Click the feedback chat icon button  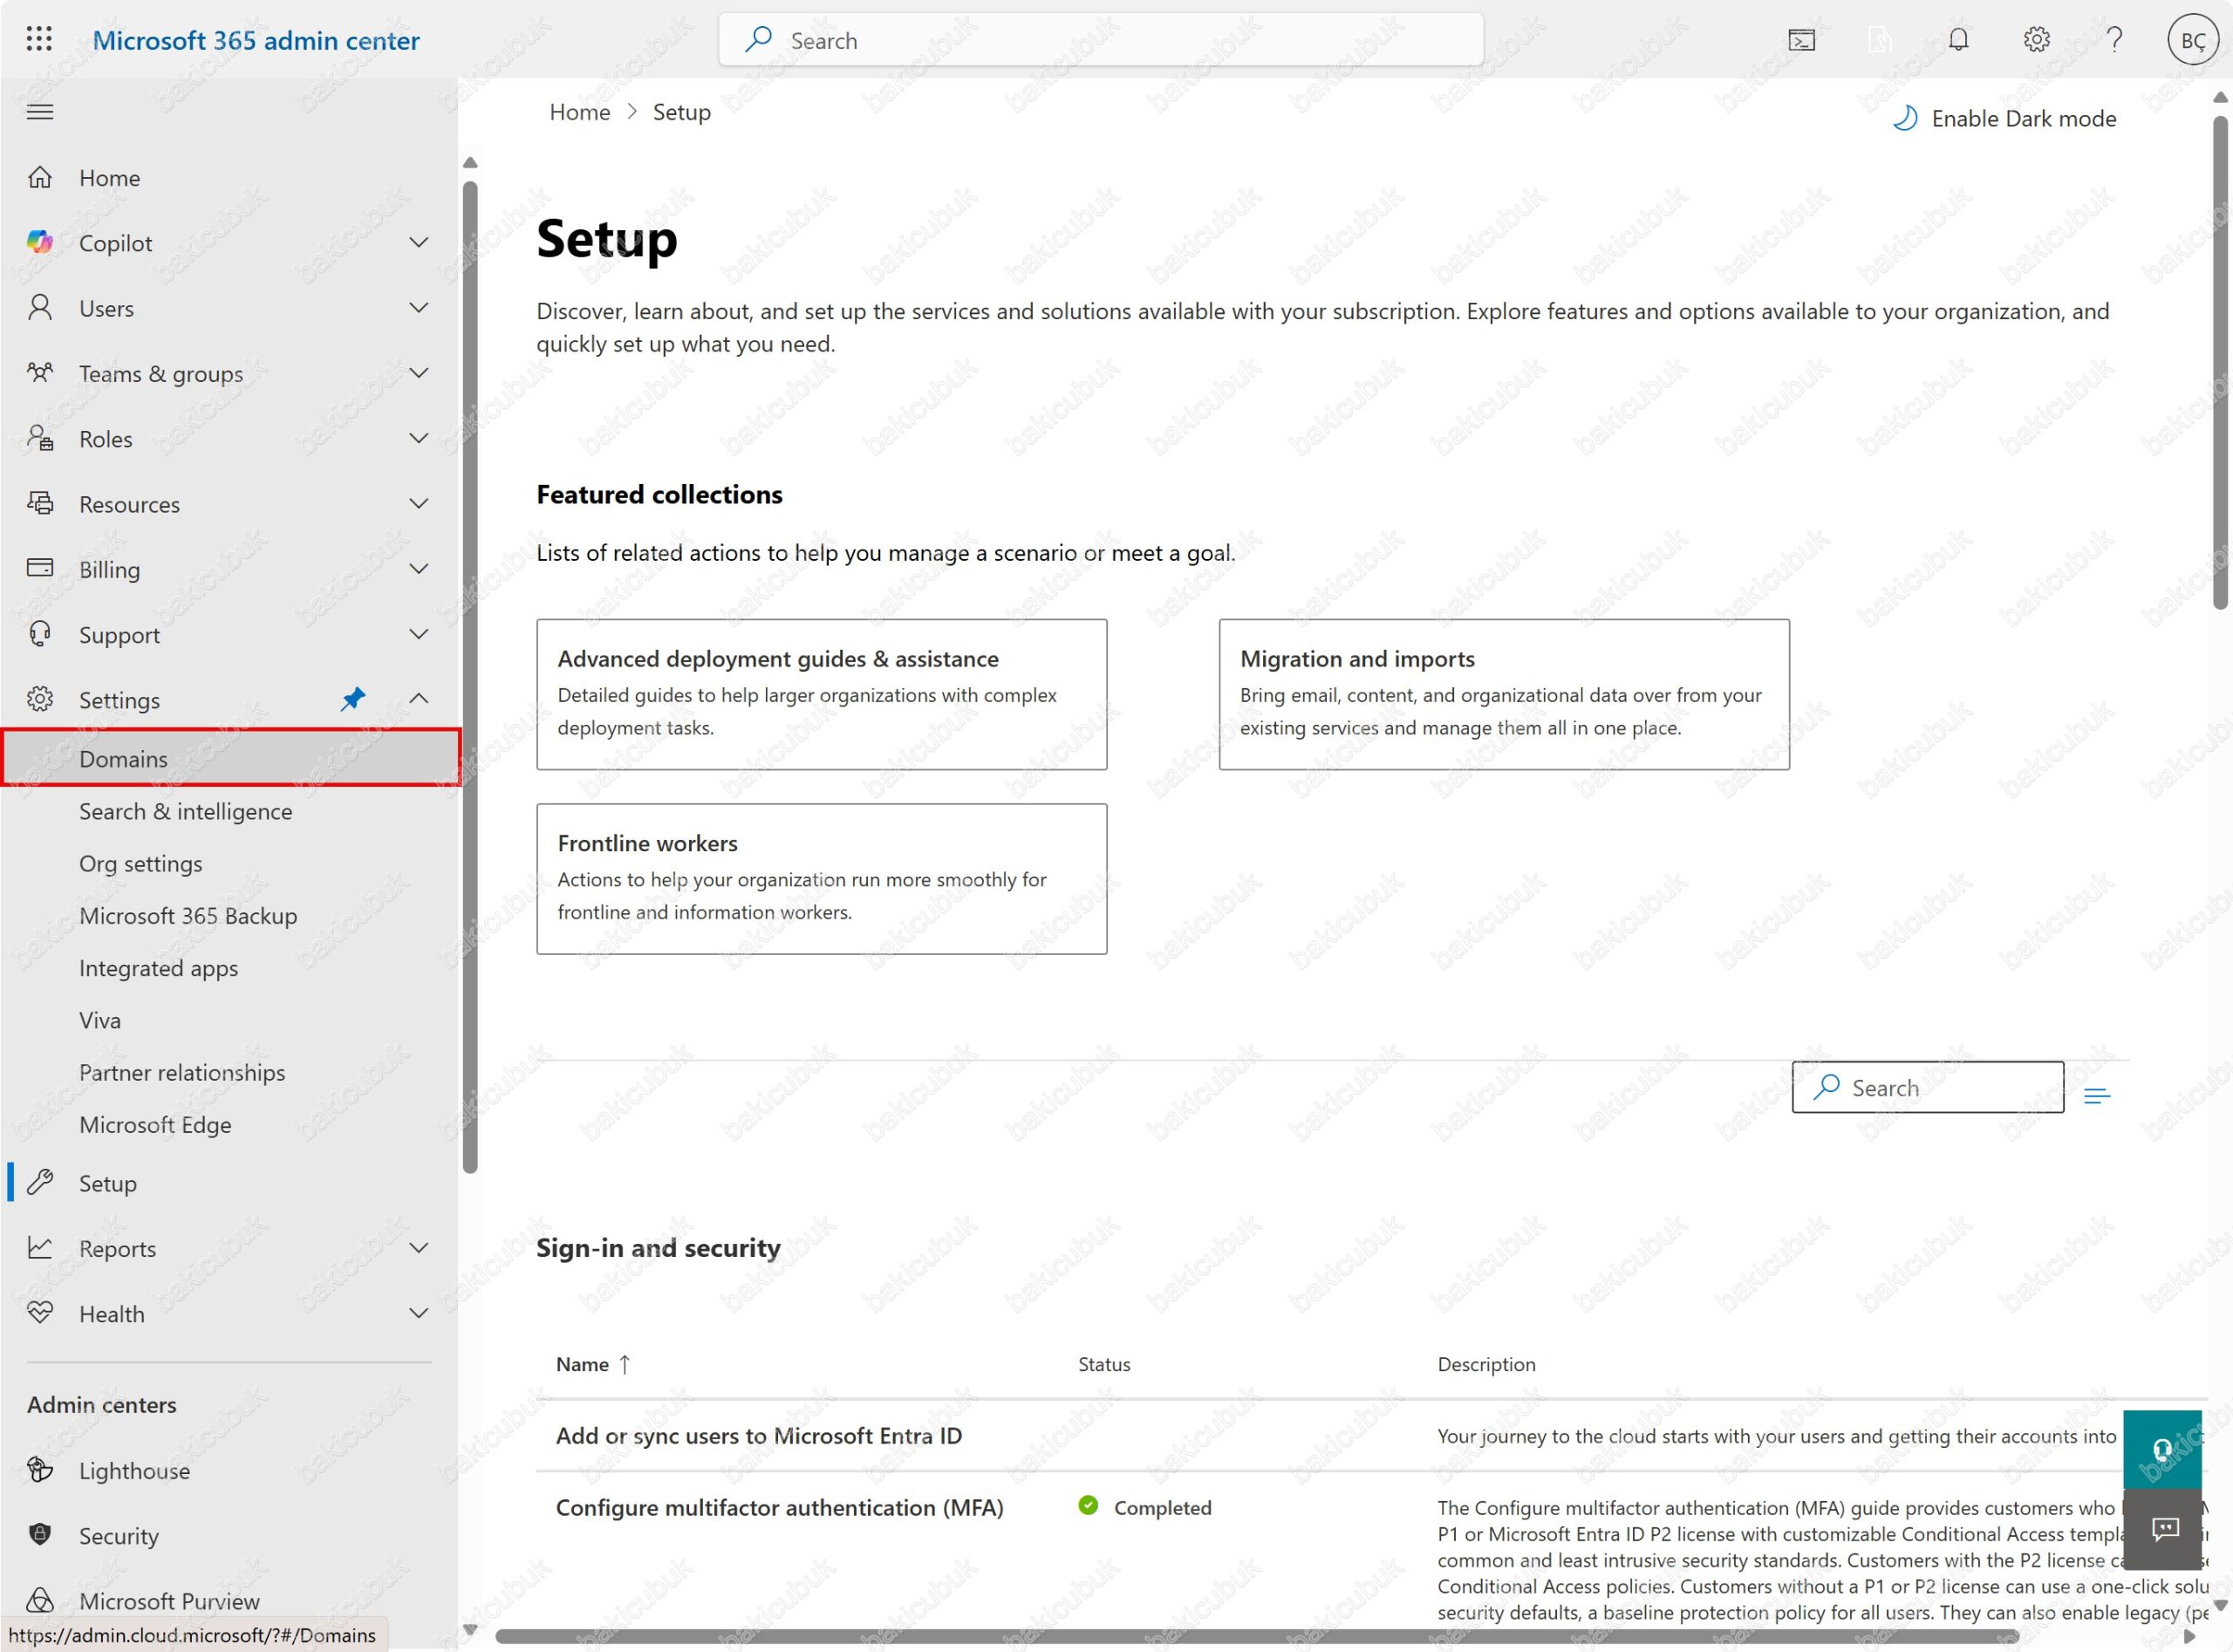coord(2164,1529)
